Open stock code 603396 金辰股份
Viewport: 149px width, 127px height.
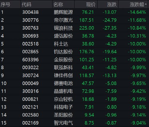coord(30,60)
